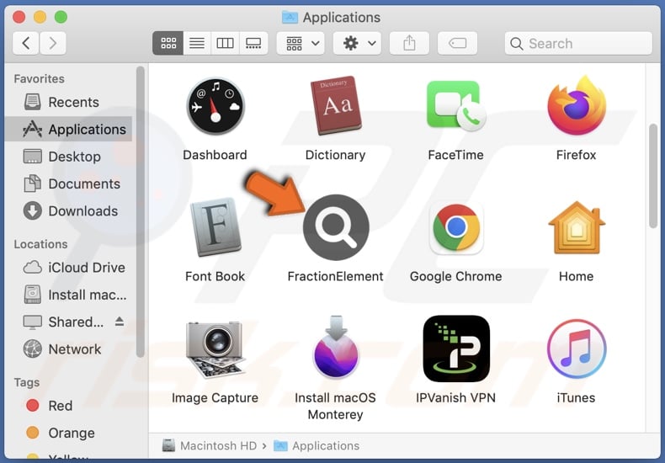The width and height of the screenshot is (665, 463).
Task: Open iCloud Drive in the sidebar
Action: [x=70, y=268]
